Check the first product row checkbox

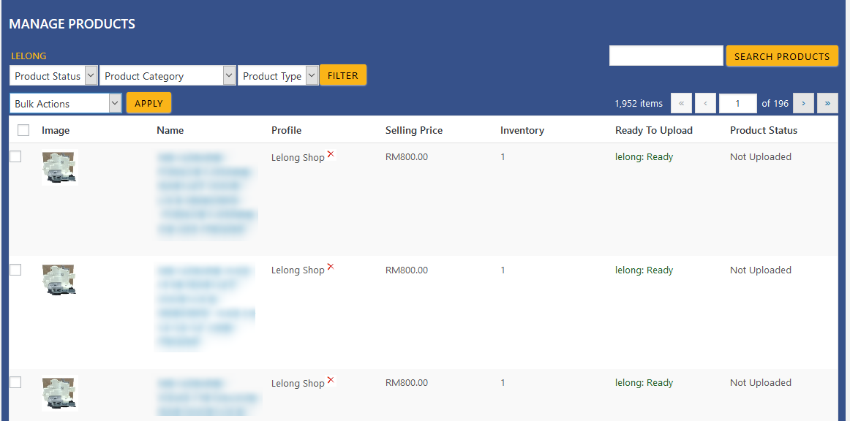pyautogui.click(x=15, y=156)
